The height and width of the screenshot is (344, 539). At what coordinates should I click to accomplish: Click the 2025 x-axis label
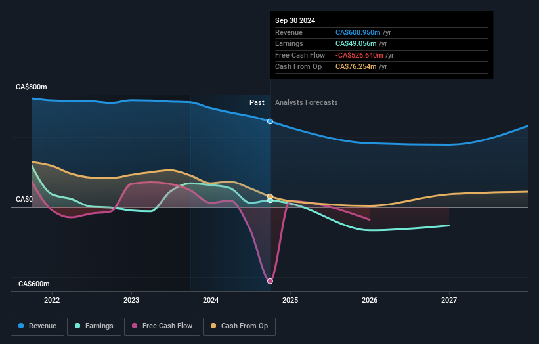[290, 300]
